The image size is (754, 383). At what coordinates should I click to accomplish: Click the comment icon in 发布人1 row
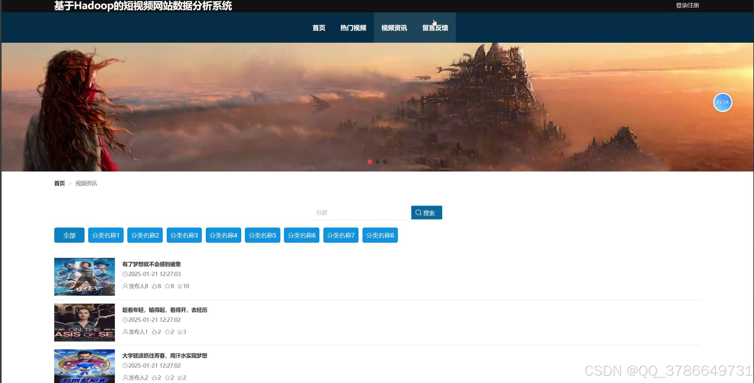tap(180, 332)
